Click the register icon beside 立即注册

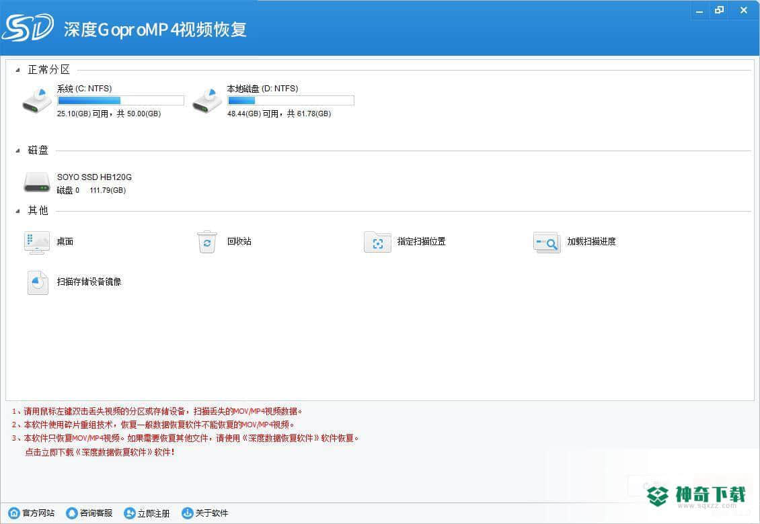[x=129, y=513]
